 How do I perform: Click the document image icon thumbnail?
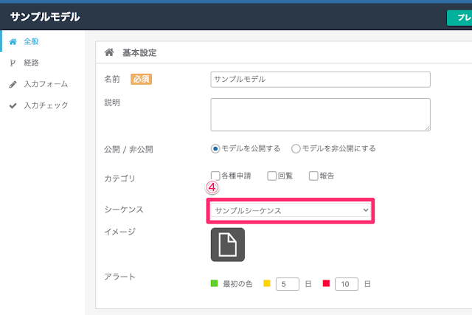(x=228, y=244)
